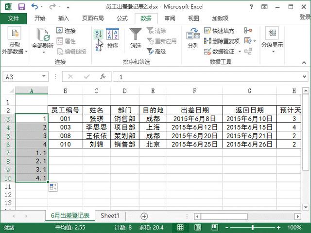
Task: Click the Consolidate icon
Action: click(248, 31)
